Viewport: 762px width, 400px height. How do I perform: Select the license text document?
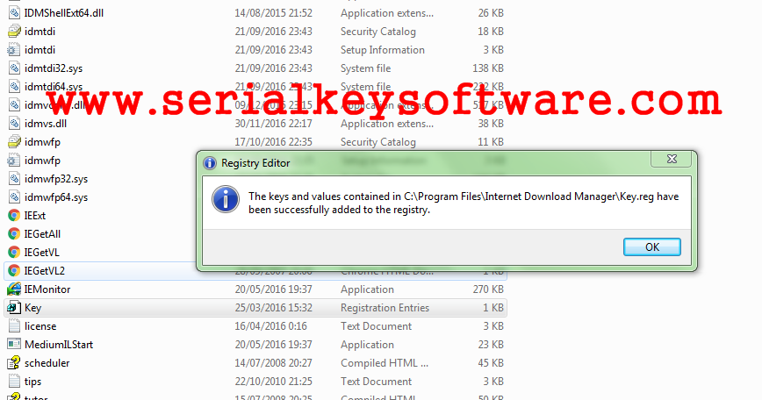pyautogui.click(x=40, y=326)
